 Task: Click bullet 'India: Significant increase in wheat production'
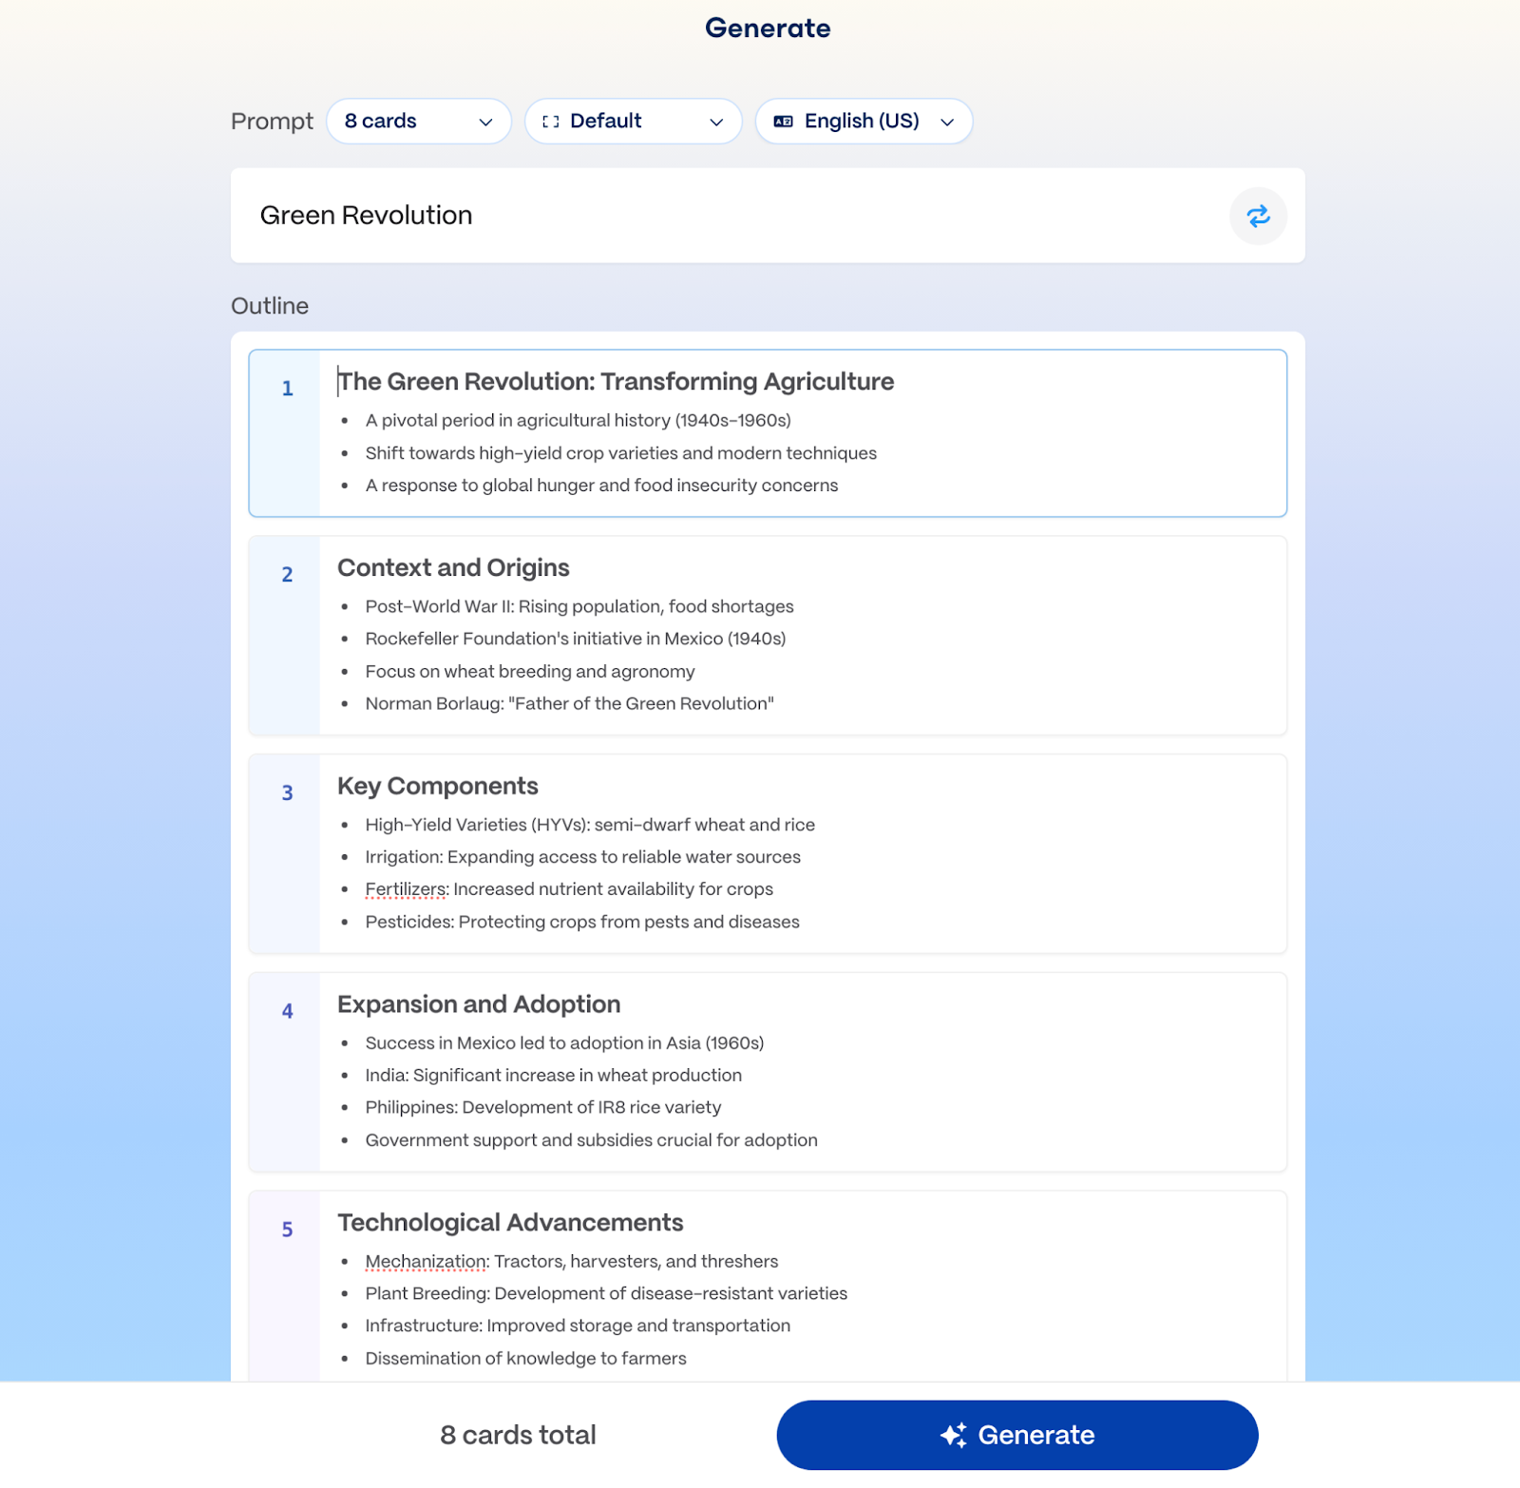[554, 1076]
